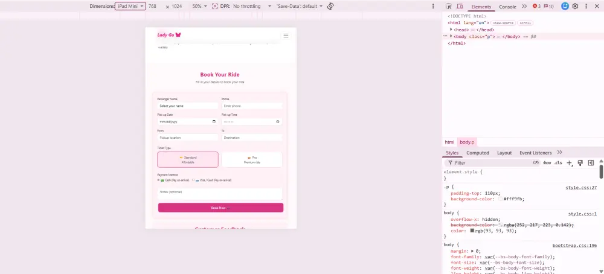
Task: Select the Styles tab
Action: pos(452,153)
